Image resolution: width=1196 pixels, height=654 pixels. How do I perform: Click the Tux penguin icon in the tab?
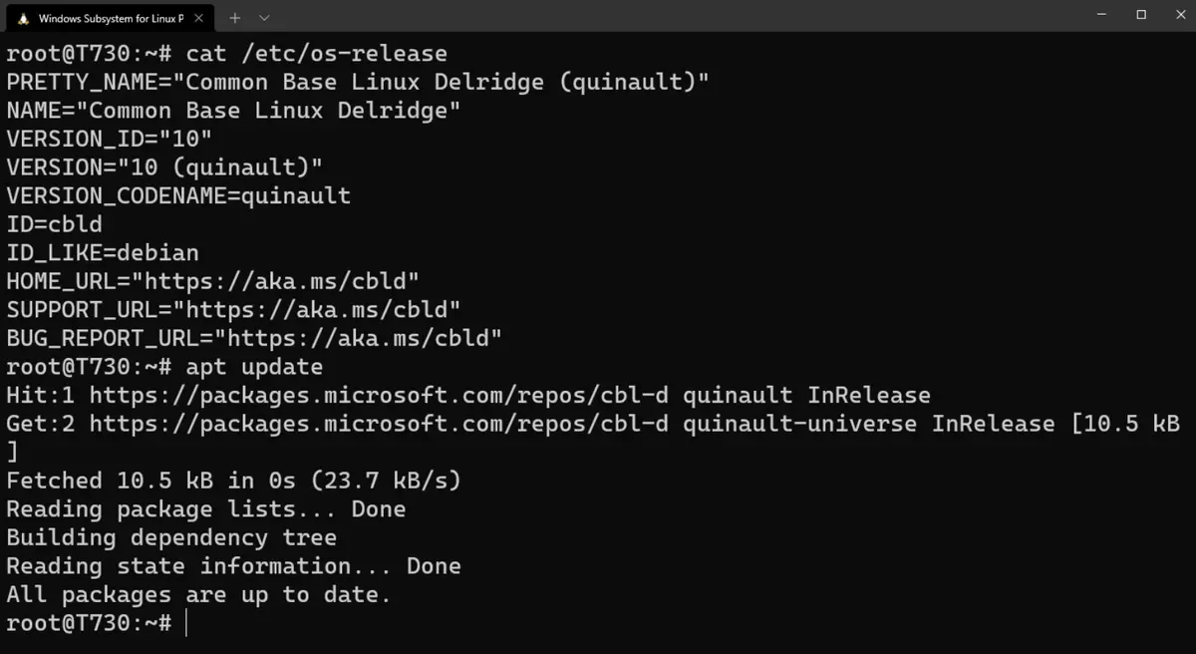[x=23, y=18]
